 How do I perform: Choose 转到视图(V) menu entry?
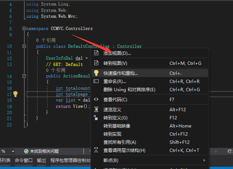coord(150,63)
